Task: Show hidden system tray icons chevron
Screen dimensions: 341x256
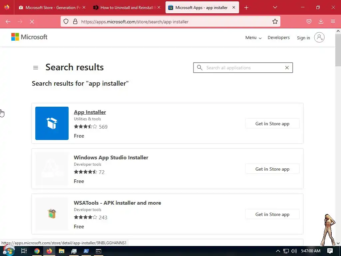Action: tap(278, 251)
